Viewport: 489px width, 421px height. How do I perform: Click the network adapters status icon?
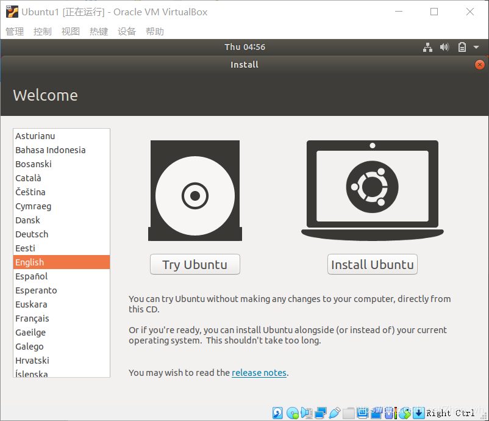321,413
